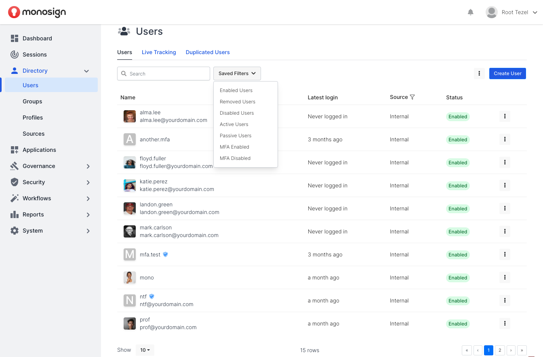Click mark.carlson's avatar photo
The width and height of the screenshot is (543, 357).
tap(130, 231)
